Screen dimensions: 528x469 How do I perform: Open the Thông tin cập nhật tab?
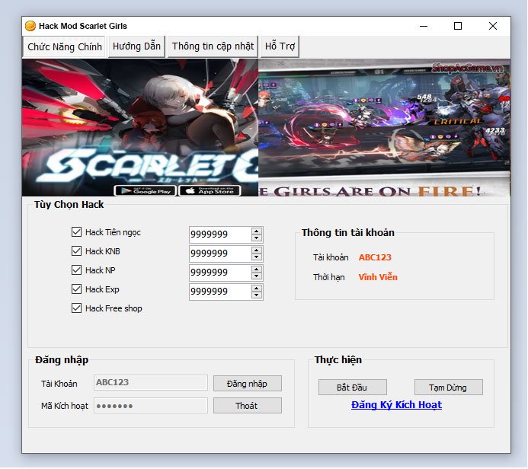(x=213, y=46)
